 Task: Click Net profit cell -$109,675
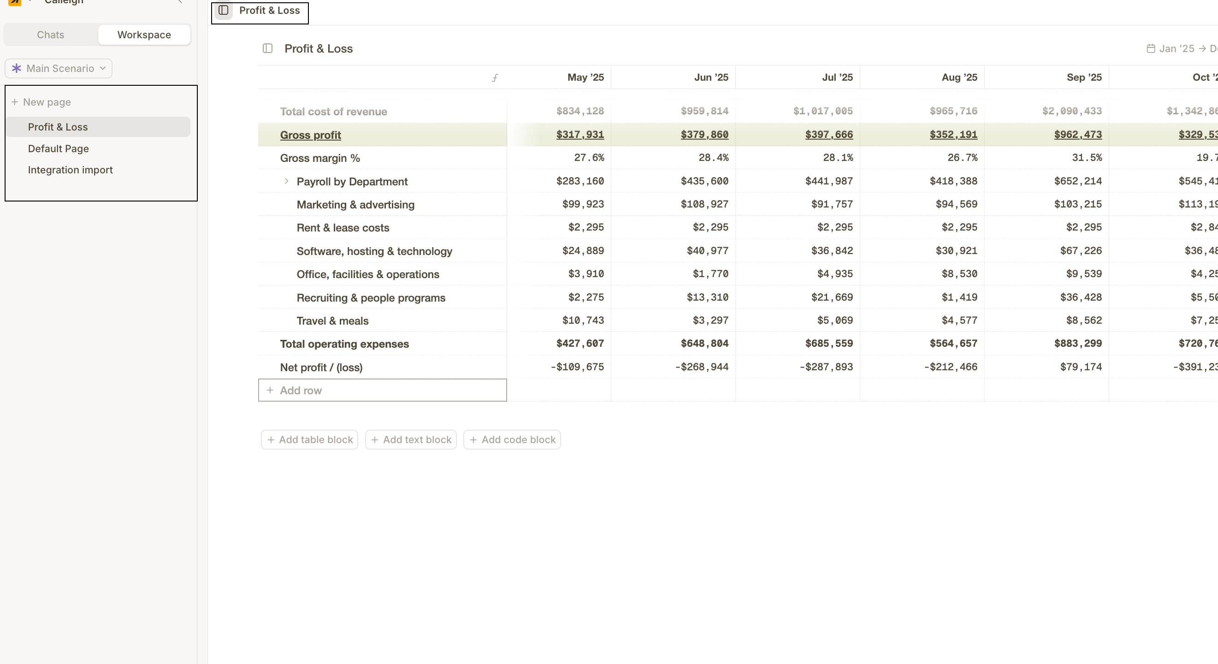577,367
